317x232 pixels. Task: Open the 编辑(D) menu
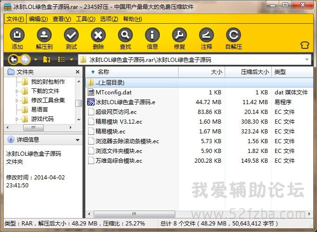click(x=38, y=19)
